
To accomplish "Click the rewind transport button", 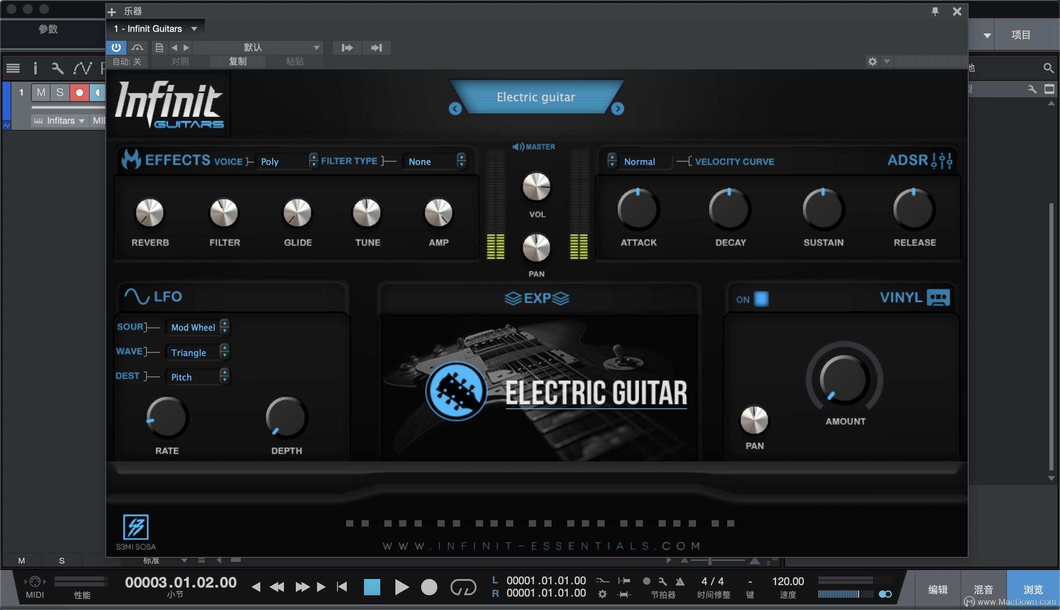I will [x=277, y=587].
